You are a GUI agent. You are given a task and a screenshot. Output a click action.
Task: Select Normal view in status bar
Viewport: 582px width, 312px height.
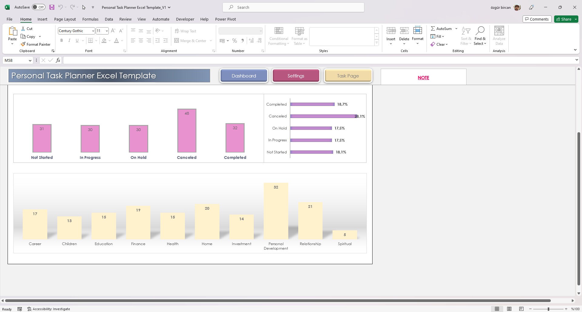tap(497, 309)
